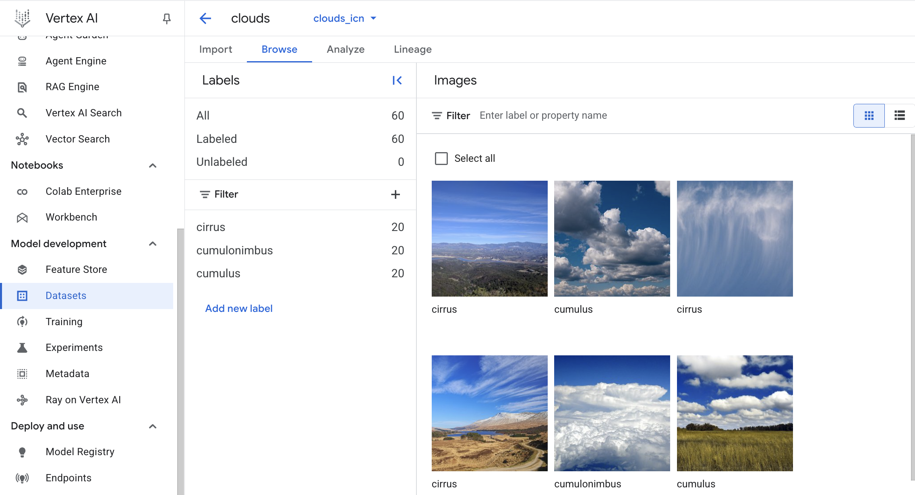
Task: Open the clouds_icn annotation set dropdown
Action: 345,19
